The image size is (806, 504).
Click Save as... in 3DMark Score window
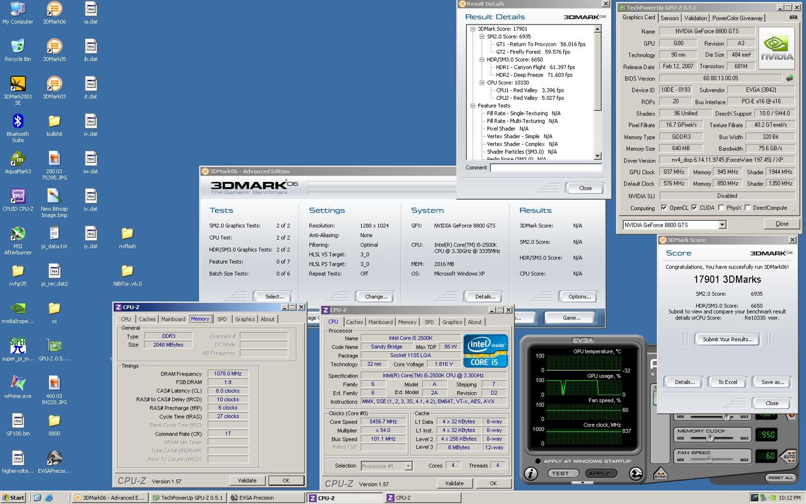772,382
